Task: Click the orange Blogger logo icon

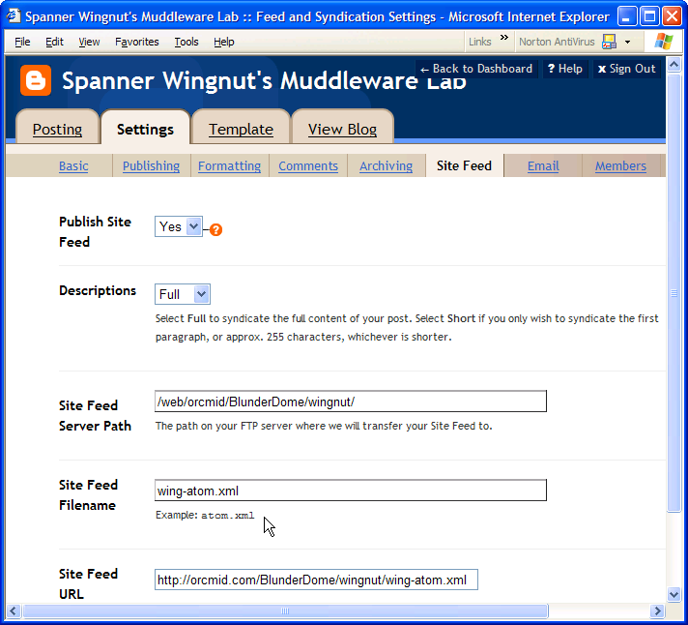Action: click(36, 81)
